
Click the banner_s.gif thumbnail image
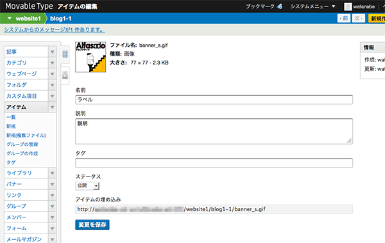click(90, 57)
